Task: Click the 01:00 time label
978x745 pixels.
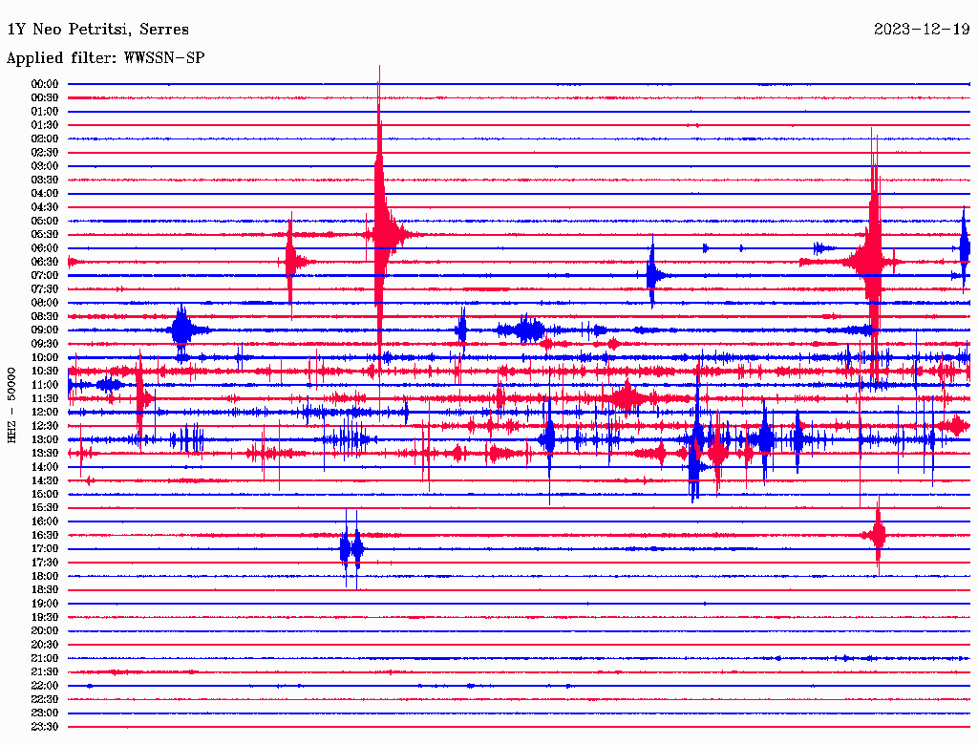Action: [x=45, y=112]
